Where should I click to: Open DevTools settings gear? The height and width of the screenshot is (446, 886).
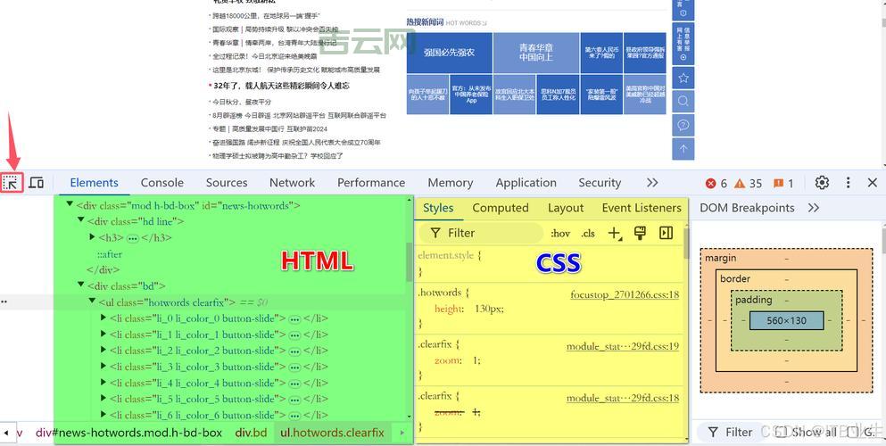coord(822,182)
